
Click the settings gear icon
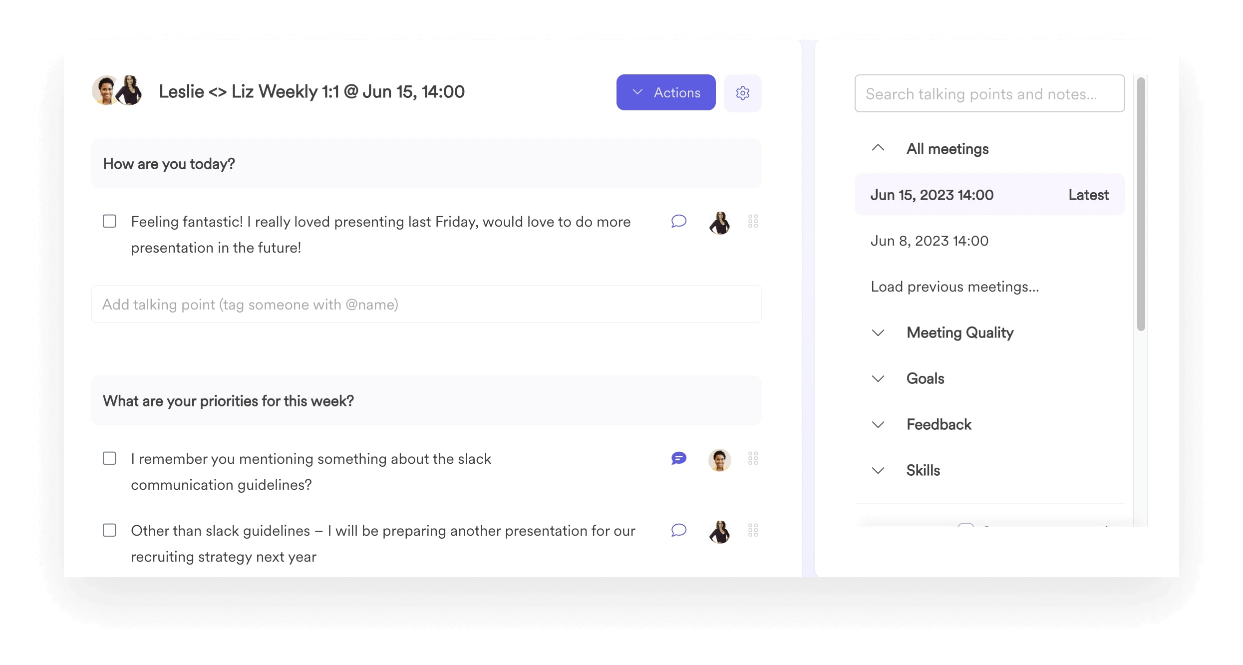pyautogui.click(x=741, y=93)
